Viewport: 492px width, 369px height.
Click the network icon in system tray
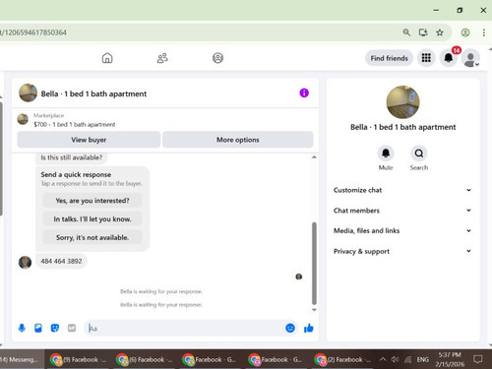pyautogui.click(x=408, y=360)
